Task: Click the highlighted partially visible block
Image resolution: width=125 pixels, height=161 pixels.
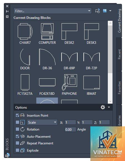Action: point(47,101)
